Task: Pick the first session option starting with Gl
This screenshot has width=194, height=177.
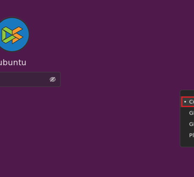Action: [x=187, y=113]
